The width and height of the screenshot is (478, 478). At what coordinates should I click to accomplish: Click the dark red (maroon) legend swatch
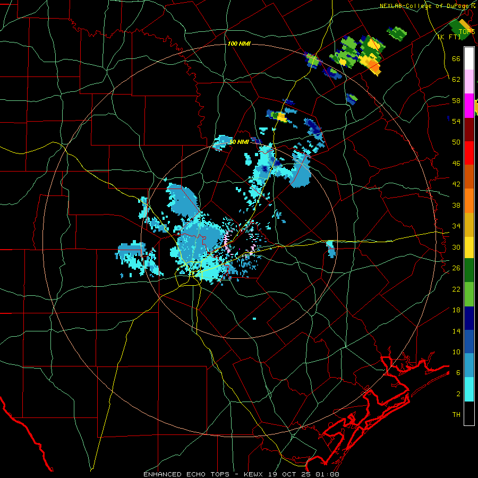pos(469,129)
